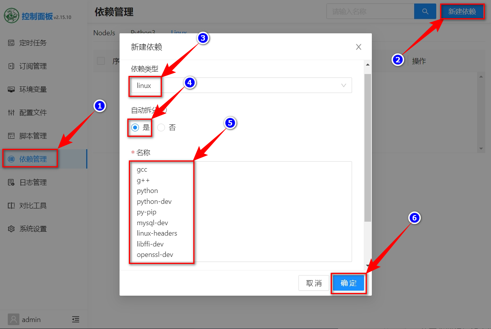Tick the select-all checkbox in table header
Image resolution: width=491 pixels, height=329 pixels.
(101, 61)
